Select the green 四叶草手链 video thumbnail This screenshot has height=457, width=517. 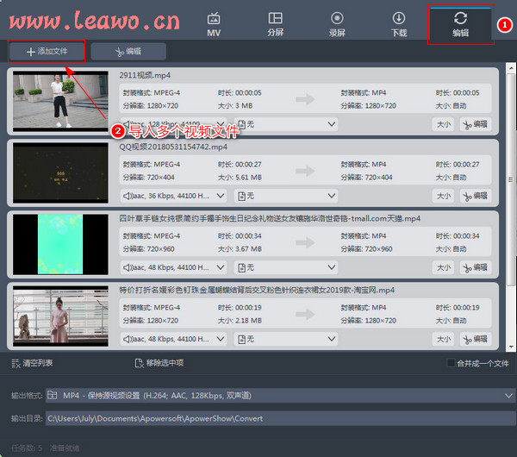(60, 244)
